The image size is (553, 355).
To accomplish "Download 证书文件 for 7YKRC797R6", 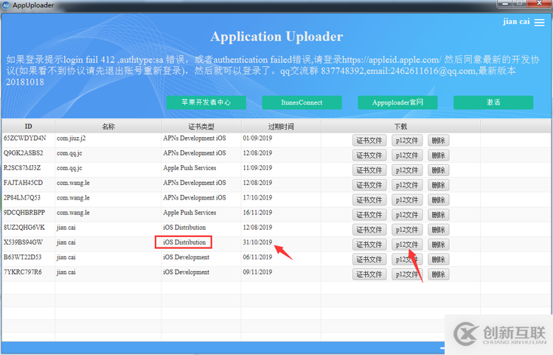I will (x=369, y=274).
